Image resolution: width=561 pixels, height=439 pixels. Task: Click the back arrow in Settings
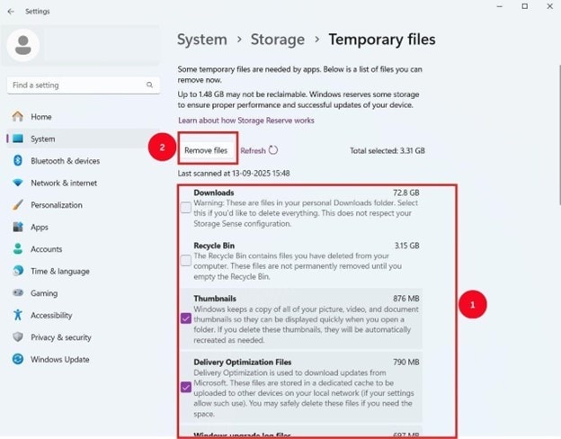(x=11, y=12)
